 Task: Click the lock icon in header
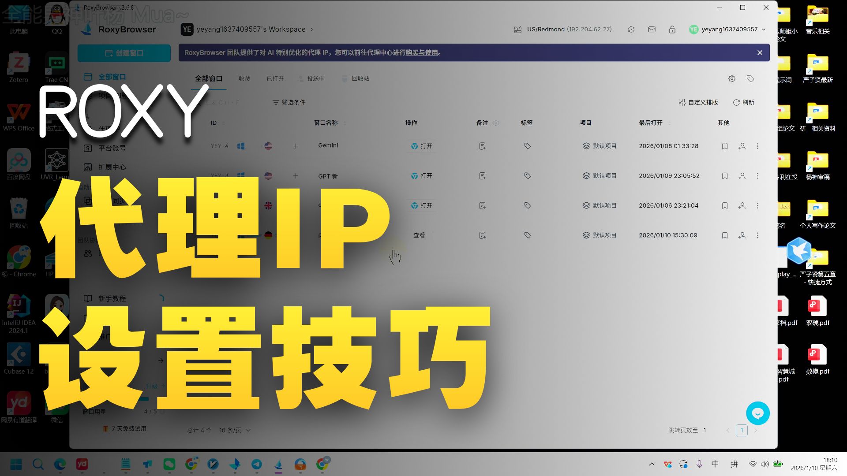pos(672,30)
